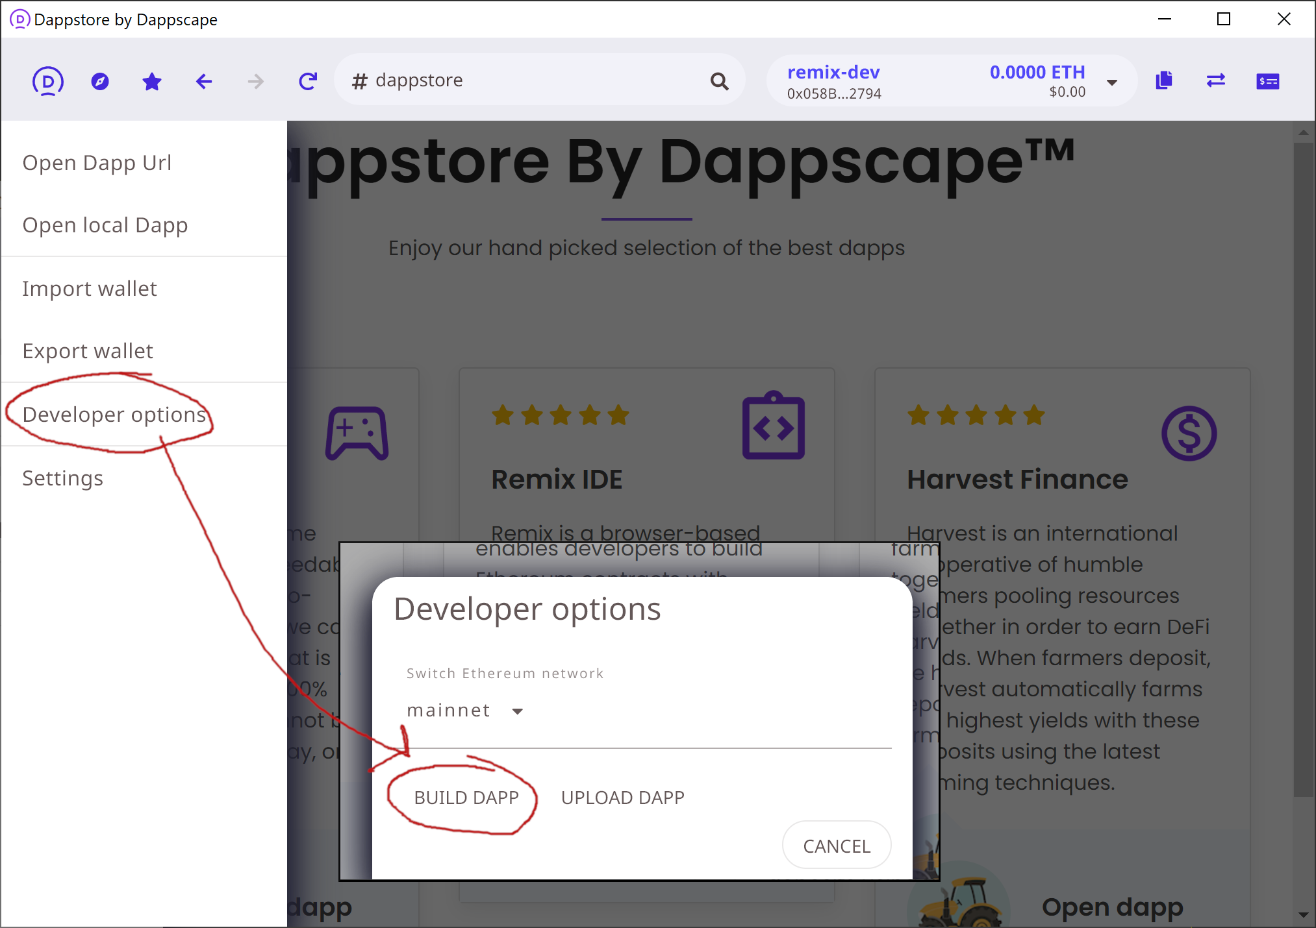Click the remix-dev account name

(x=833, y=72)
